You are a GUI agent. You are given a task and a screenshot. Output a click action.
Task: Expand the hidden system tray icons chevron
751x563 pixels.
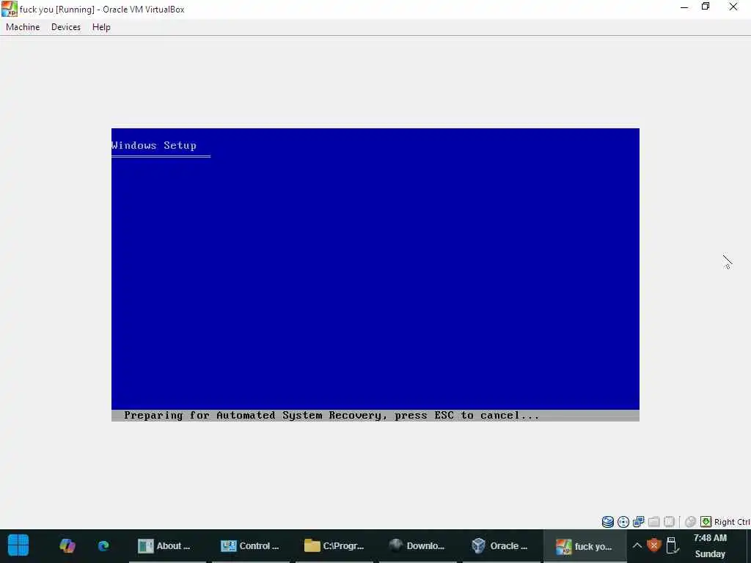click(x=637, y=545)
